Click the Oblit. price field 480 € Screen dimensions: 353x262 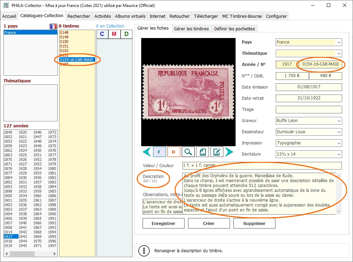click(326, 76)
